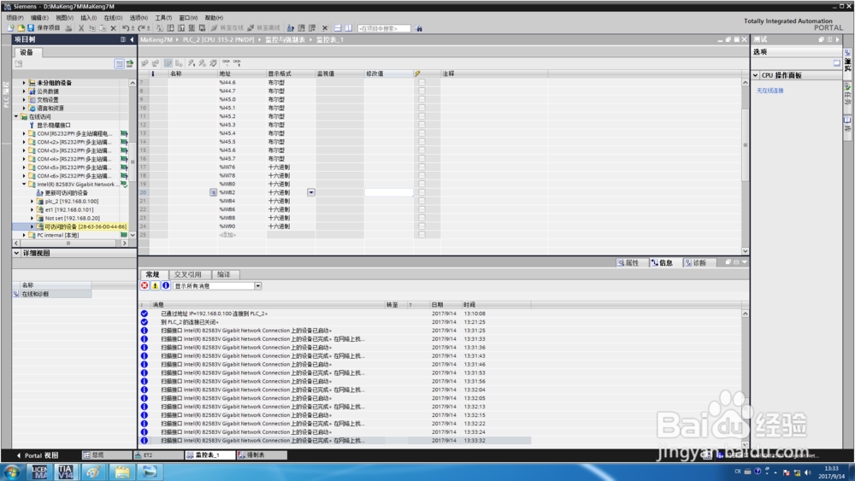Tick the checkbox for row %I45.7
This screenshot has height=481, width=855.
point(422,159)
